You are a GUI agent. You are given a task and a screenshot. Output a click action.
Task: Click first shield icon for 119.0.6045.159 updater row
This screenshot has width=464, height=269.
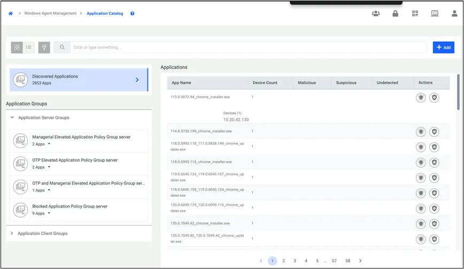[421, 193]
